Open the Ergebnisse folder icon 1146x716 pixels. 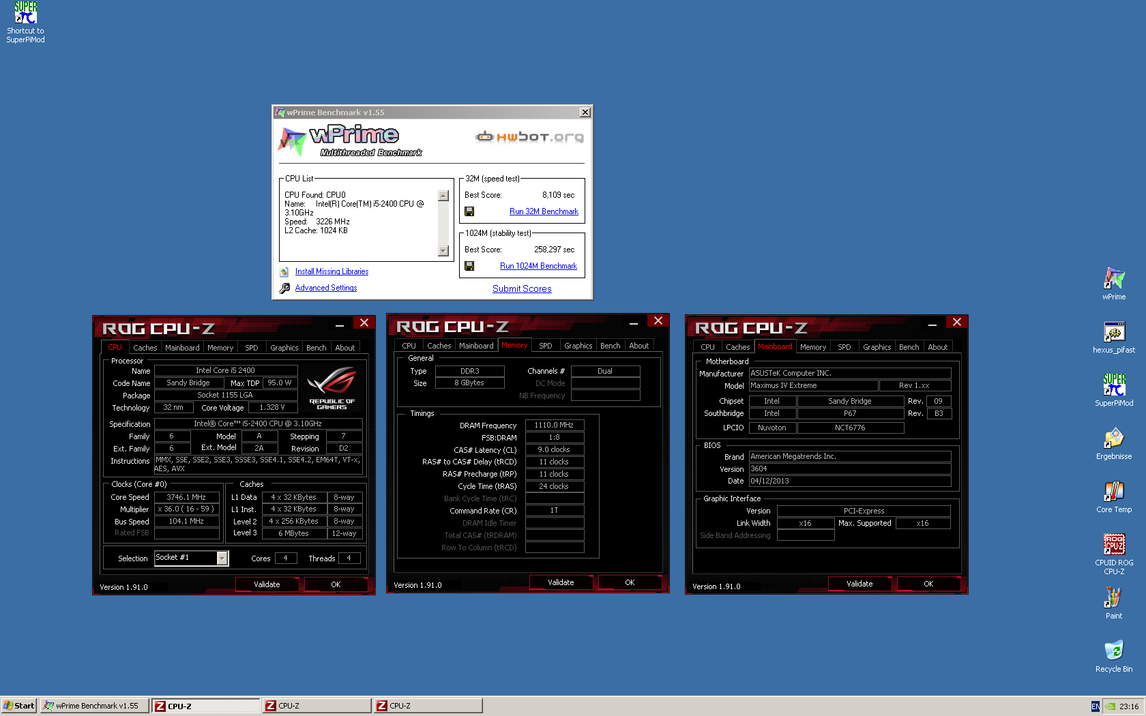click(x=1114, y=438)
